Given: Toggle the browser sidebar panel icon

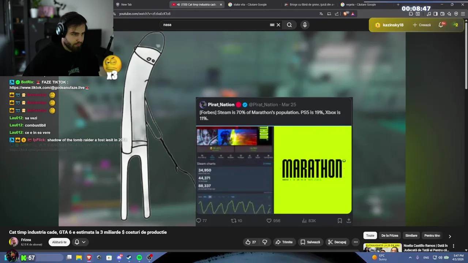Looking at the screenshot, I should 435,14.
